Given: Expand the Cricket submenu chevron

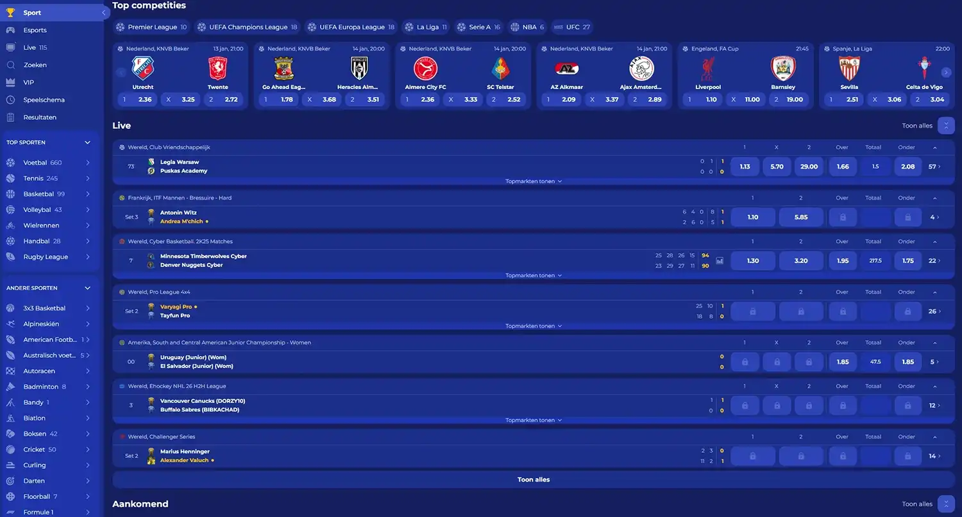Looking at the screenshot, I should [88, 450].
